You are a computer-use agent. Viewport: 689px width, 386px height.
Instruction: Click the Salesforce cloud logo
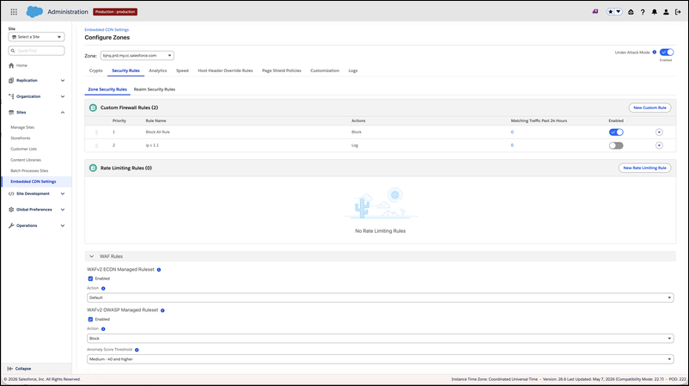34,12
